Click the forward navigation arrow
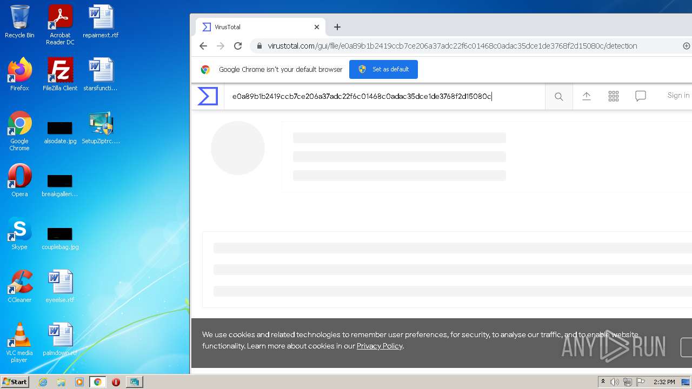Viewport: 692px width, 389px height. pos(221,46)
